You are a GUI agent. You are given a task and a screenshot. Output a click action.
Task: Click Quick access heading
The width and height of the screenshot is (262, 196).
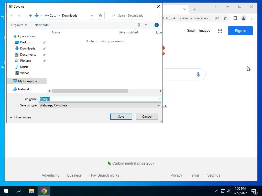(27, 36)
